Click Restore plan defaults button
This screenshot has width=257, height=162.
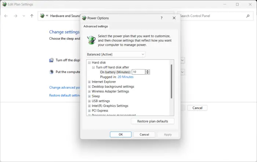[x=153, y=121]
